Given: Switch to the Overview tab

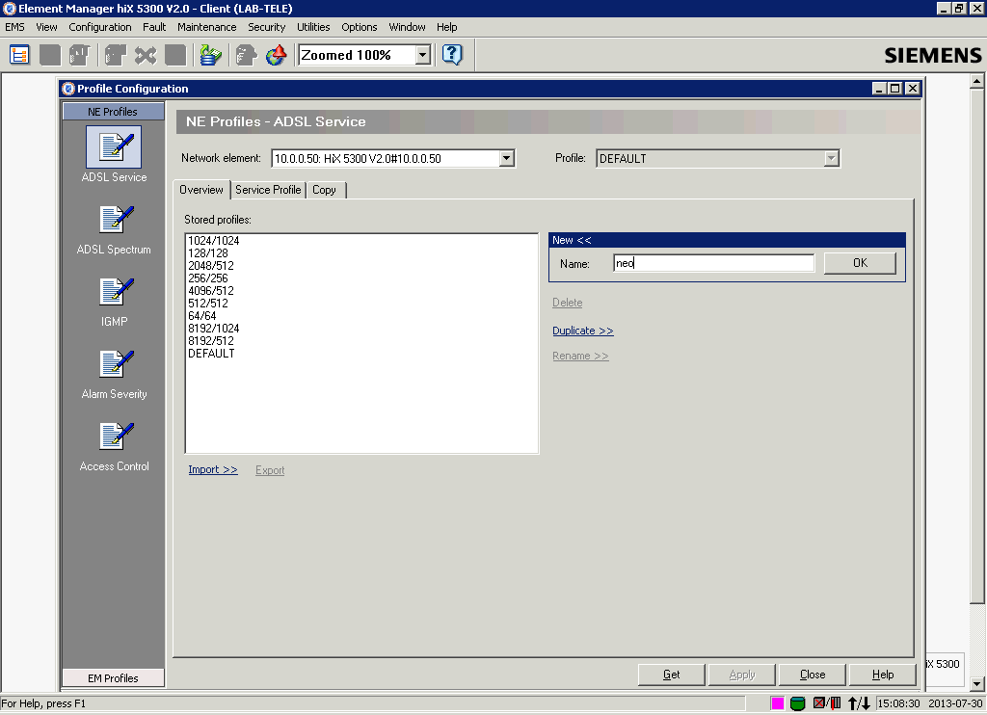Looking at the screenshot, I should [201, 190].
